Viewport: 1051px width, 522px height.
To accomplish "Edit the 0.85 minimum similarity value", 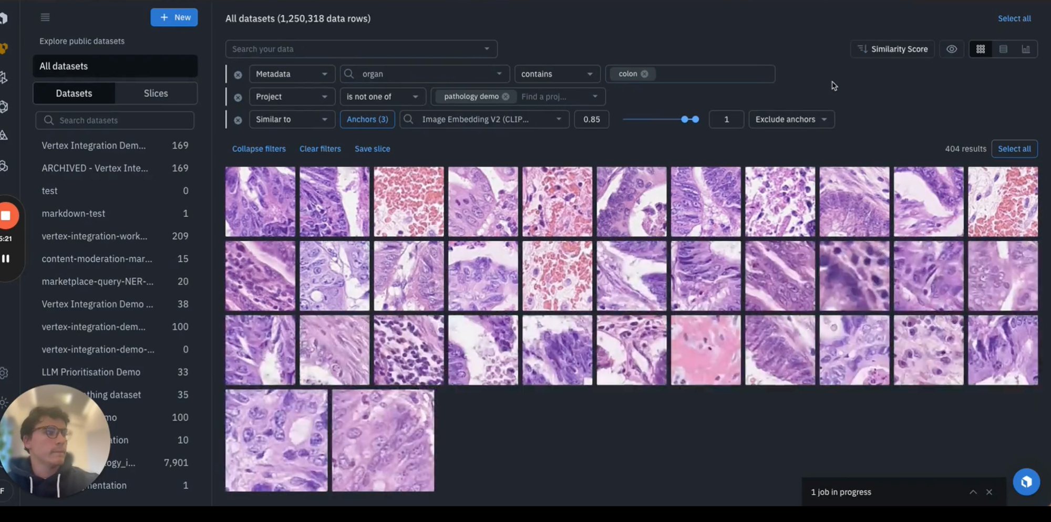I will 592,119.
